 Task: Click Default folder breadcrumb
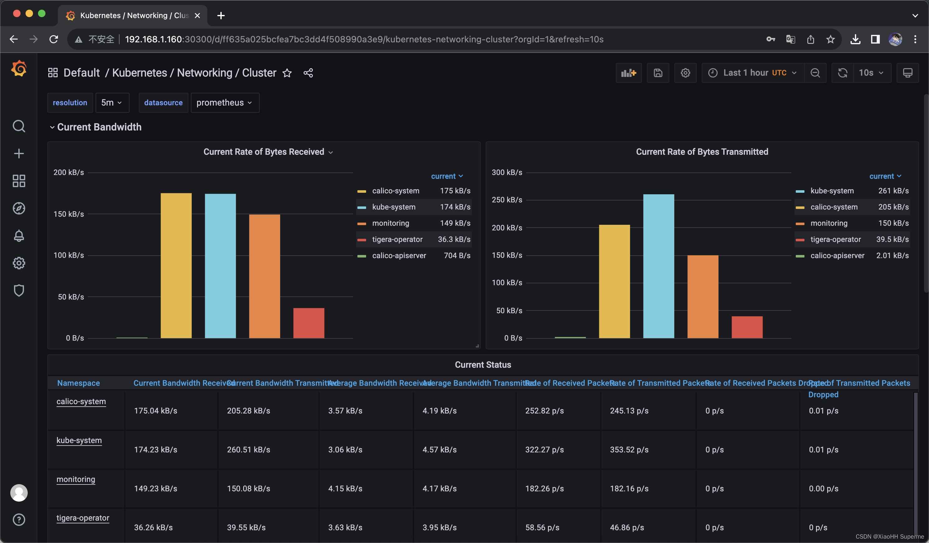point(82,73)
